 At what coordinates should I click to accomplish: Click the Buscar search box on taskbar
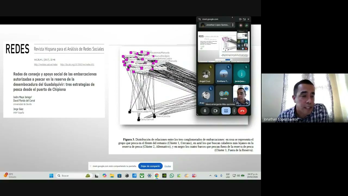pyautogui.click(x=74, y=176)
